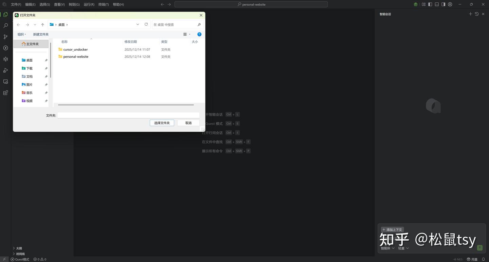Viewport: 489px width, 262px height.
Task: Open the account profile icon
Action: click(450, 4)
